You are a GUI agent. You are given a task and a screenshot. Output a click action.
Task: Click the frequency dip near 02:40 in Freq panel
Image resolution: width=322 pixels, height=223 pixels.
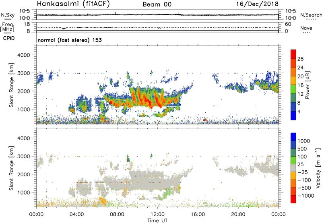(x=64, y=28)
